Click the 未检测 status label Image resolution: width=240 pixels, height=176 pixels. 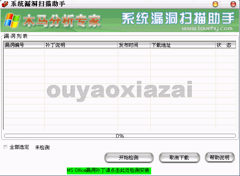[42, 147]
